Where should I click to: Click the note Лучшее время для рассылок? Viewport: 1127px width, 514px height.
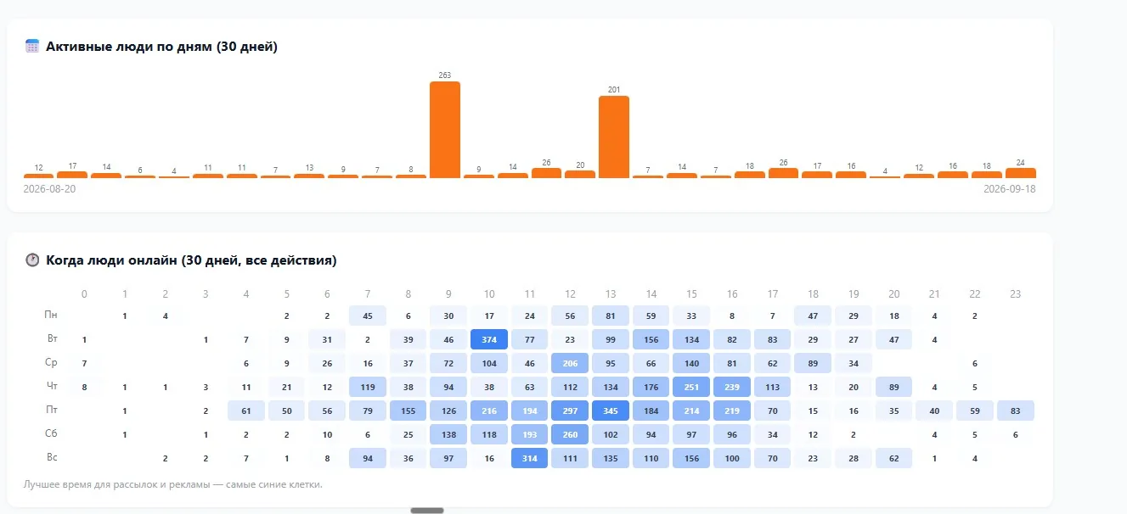coord(173,485)
